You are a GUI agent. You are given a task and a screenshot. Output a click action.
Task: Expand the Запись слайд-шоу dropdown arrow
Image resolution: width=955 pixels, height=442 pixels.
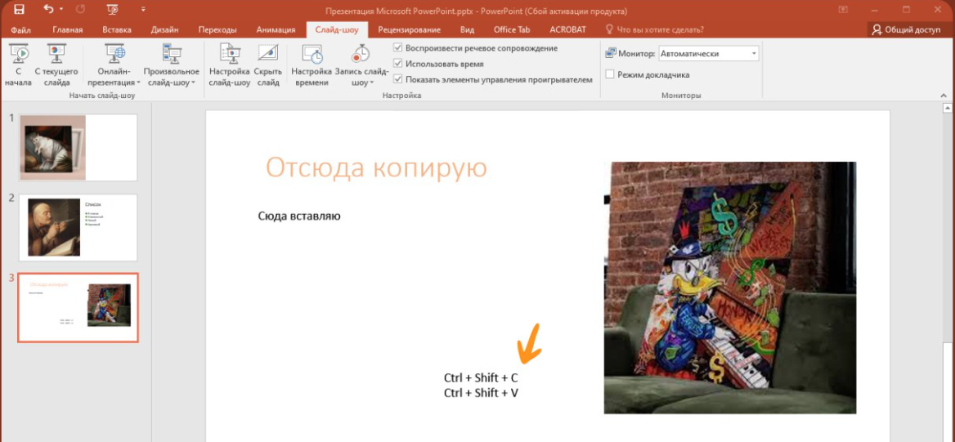pyautogui.click(x=371, y=83)
